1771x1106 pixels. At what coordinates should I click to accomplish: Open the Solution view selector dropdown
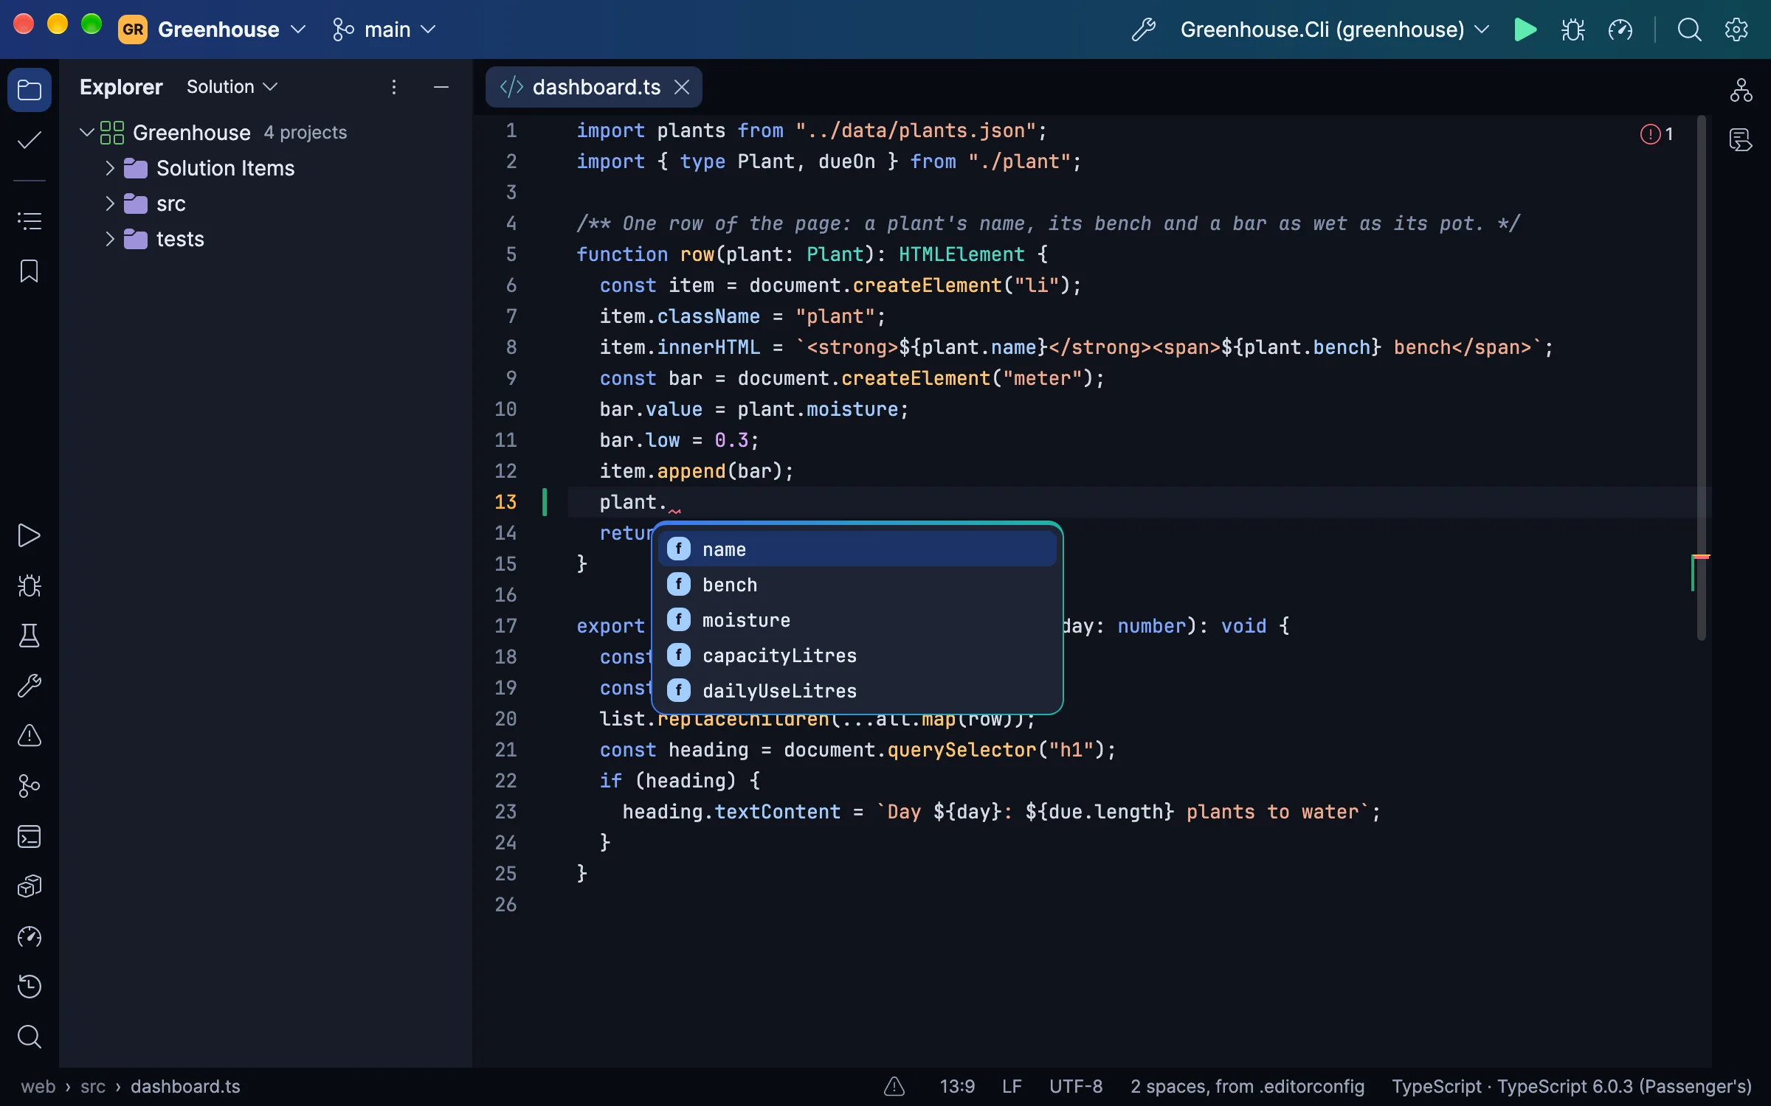[x=232, y=87]
